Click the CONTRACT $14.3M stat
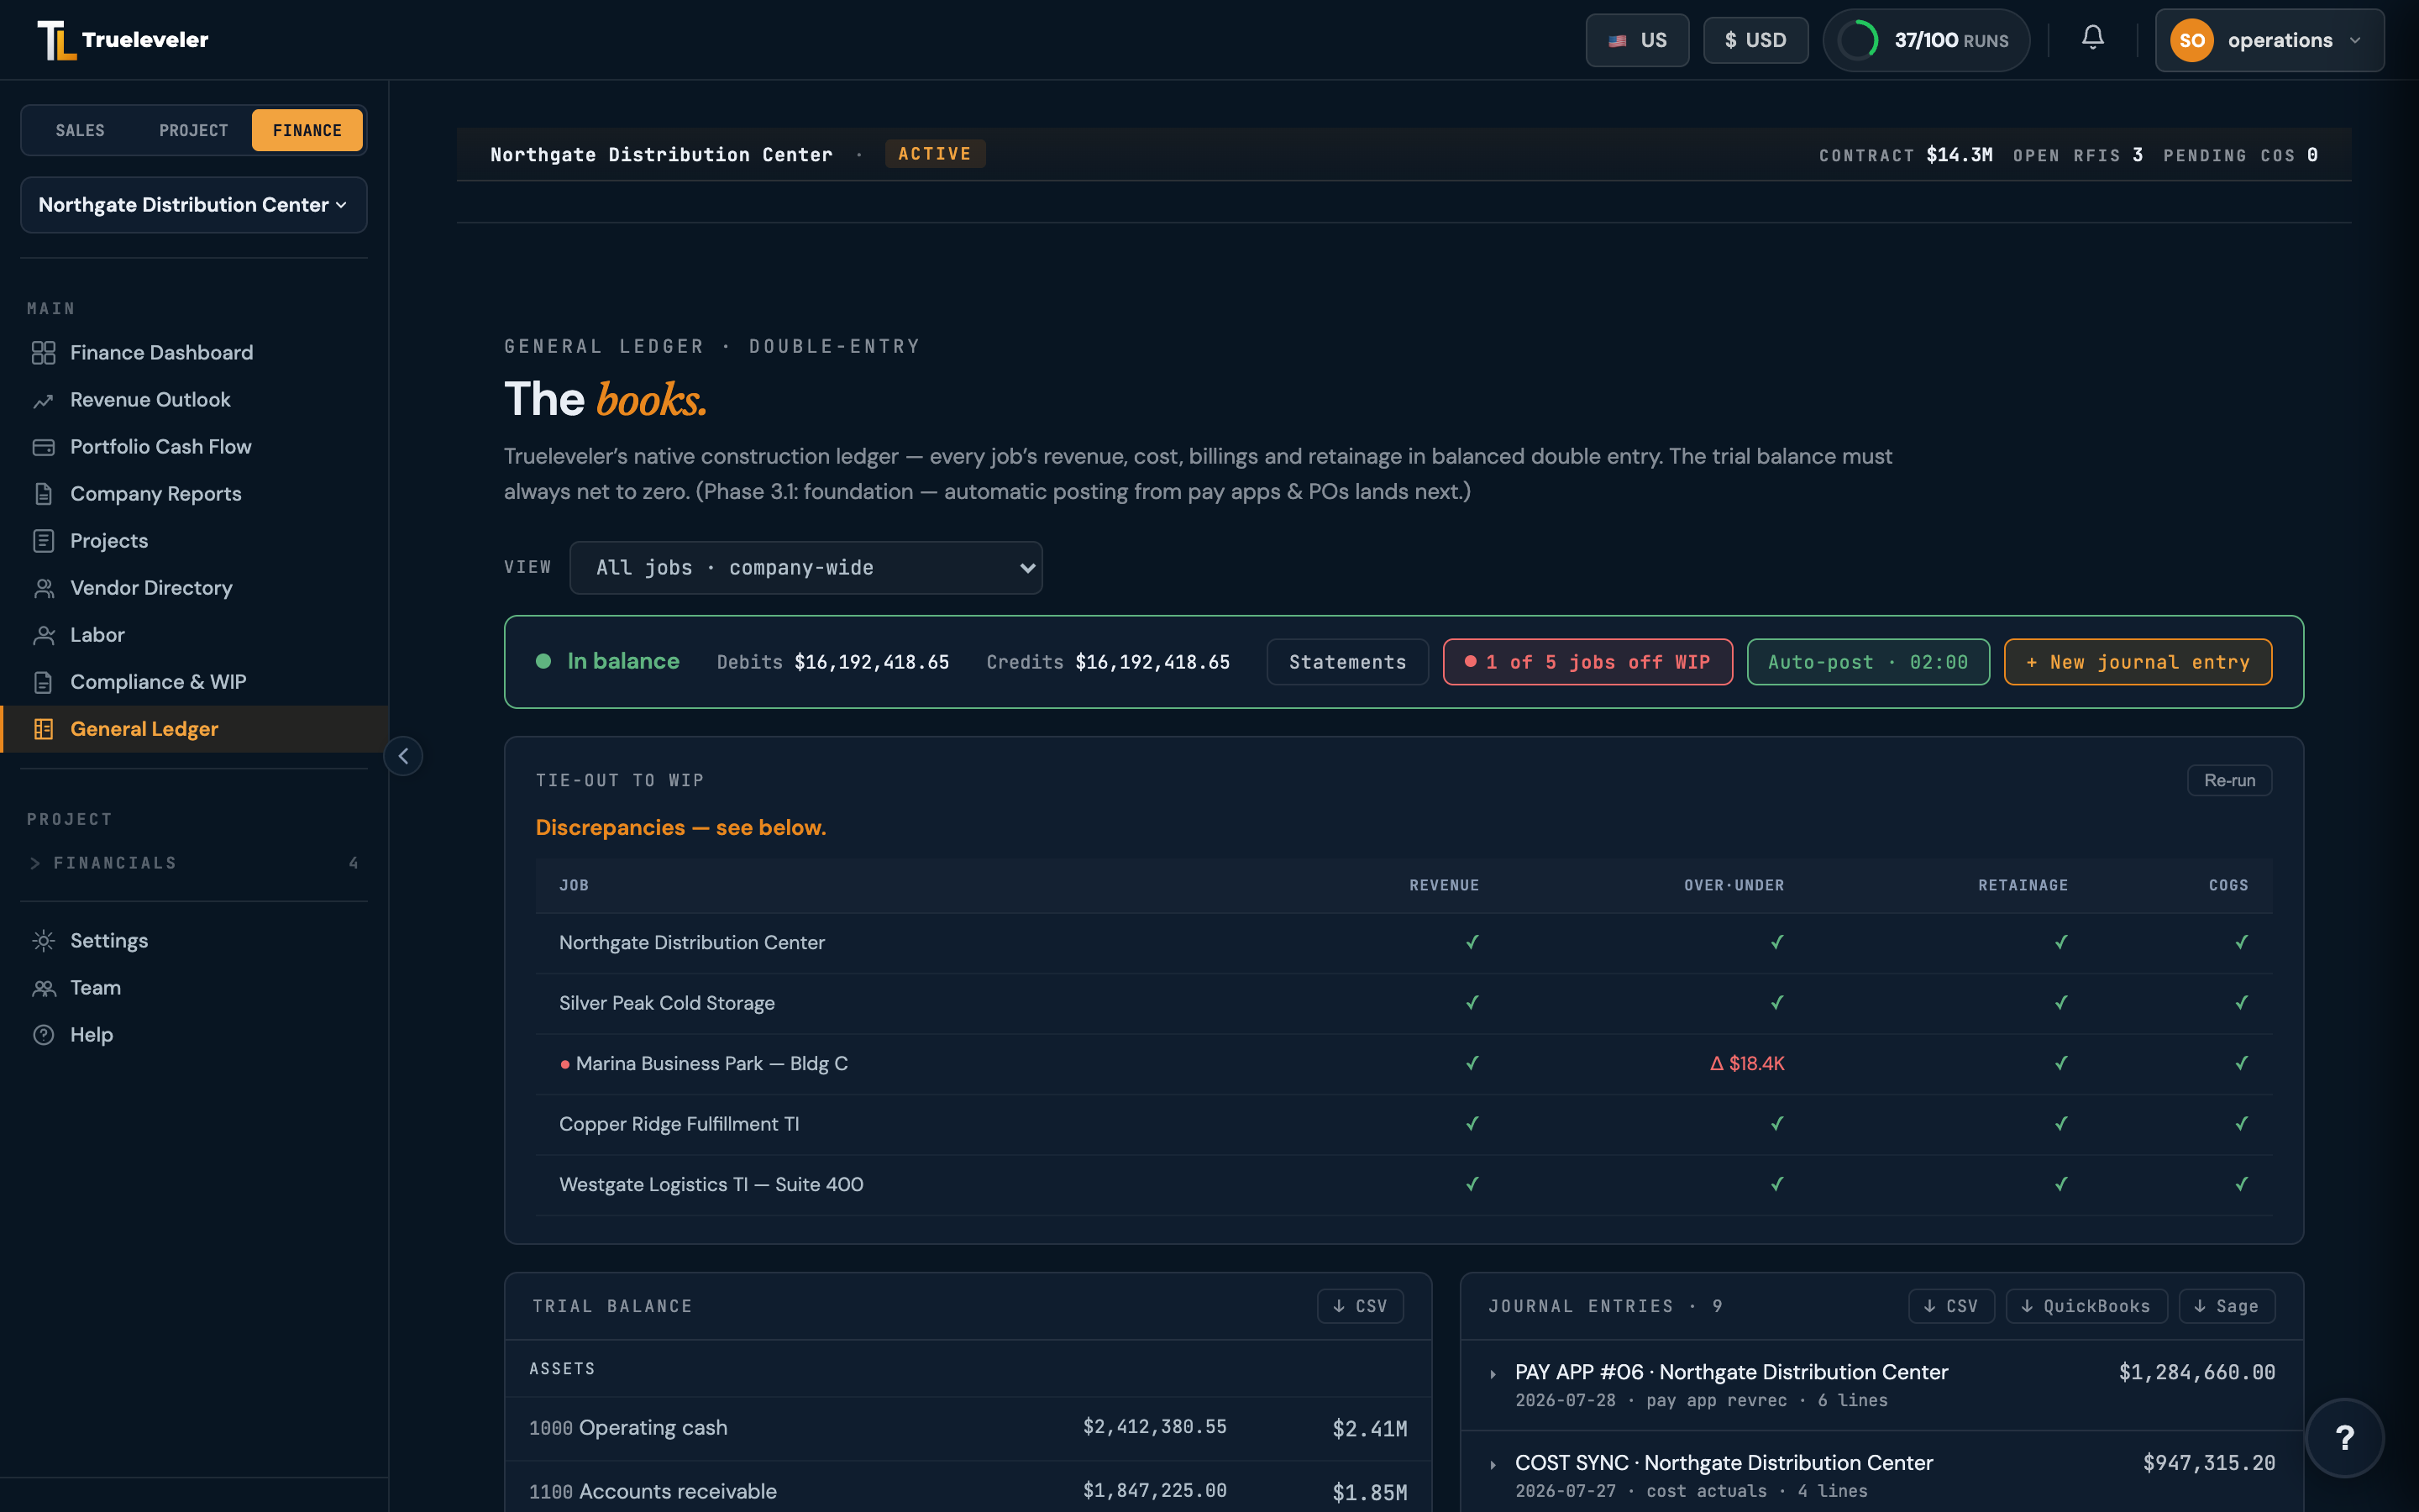Image resolution: width=2419 pixels, height=1512 pixels. (1905, 155)
